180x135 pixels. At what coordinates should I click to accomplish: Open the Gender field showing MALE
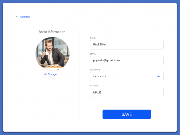click(x=127, y=93)
